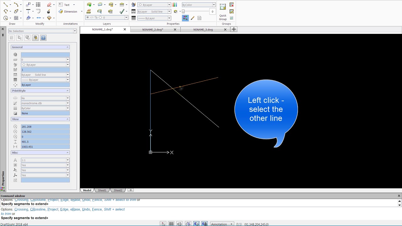Image resolution: width=402 pixels, height=226 pixels.
Task: Toggle Ortho mode in the status bar
Action: (179, 224)
